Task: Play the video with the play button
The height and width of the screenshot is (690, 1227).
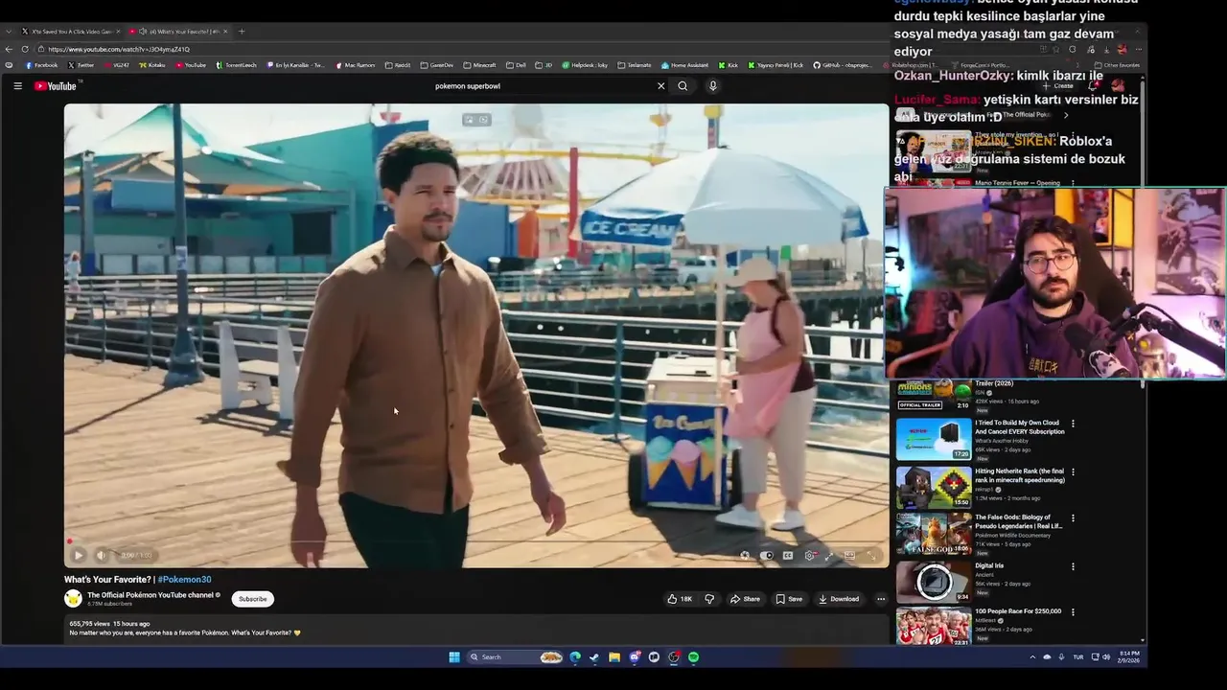Action: [79, 555]
